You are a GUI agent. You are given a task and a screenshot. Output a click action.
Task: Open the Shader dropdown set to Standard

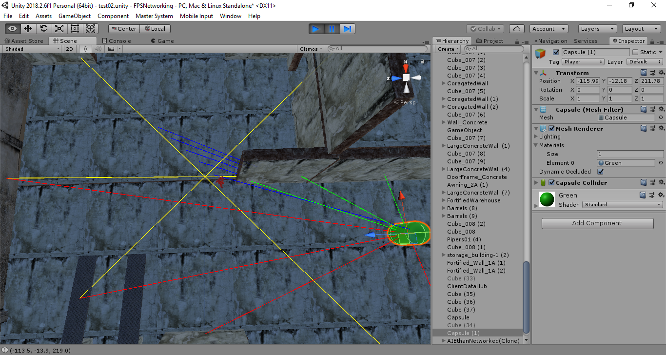pyautogui.click(x=623, y=205)
